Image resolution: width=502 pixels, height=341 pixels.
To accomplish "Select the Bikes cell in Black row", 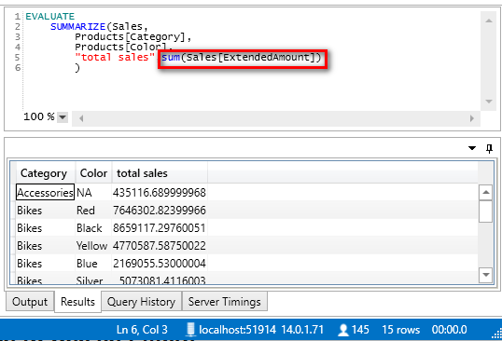I will pyautogui.click(x=45, y=228).
